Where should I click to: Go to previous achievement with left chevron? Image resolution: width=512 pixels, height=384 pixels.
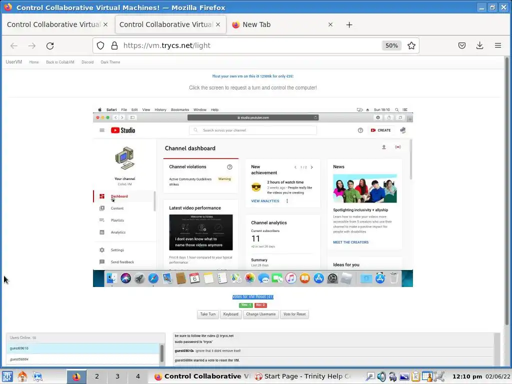pos(295,167)
